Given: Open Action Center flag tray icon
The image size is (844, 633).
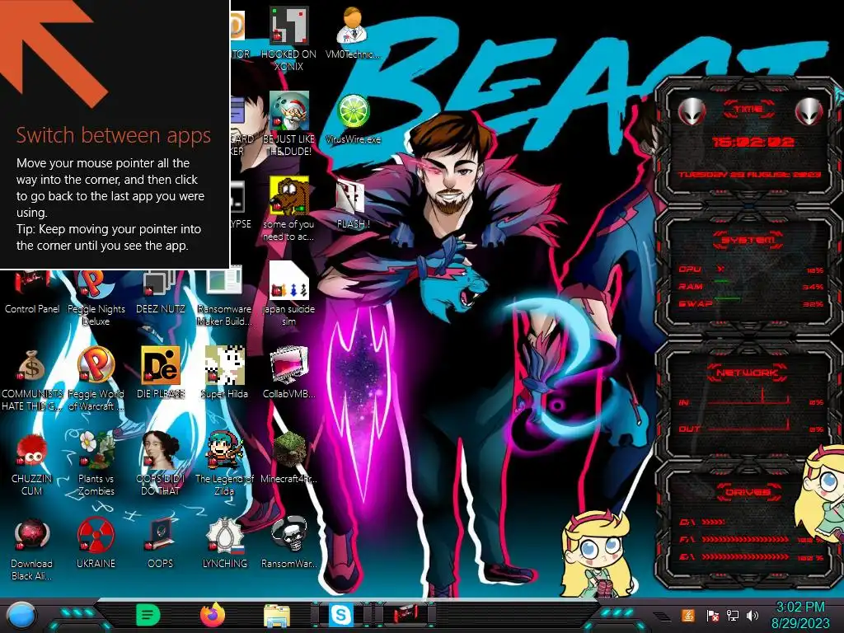Looking at the screenshot, I should click(x=713, y=615).
